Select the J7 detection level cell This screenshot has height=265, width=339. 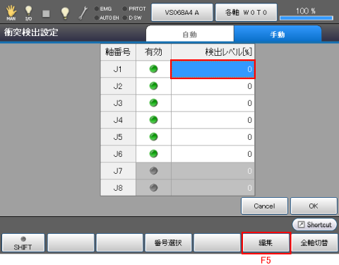pyautogui.click(x=213, y=171)
